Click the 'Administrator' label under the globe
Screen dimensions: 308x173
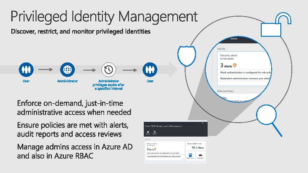pyautogui.click(x=67, y=81)
